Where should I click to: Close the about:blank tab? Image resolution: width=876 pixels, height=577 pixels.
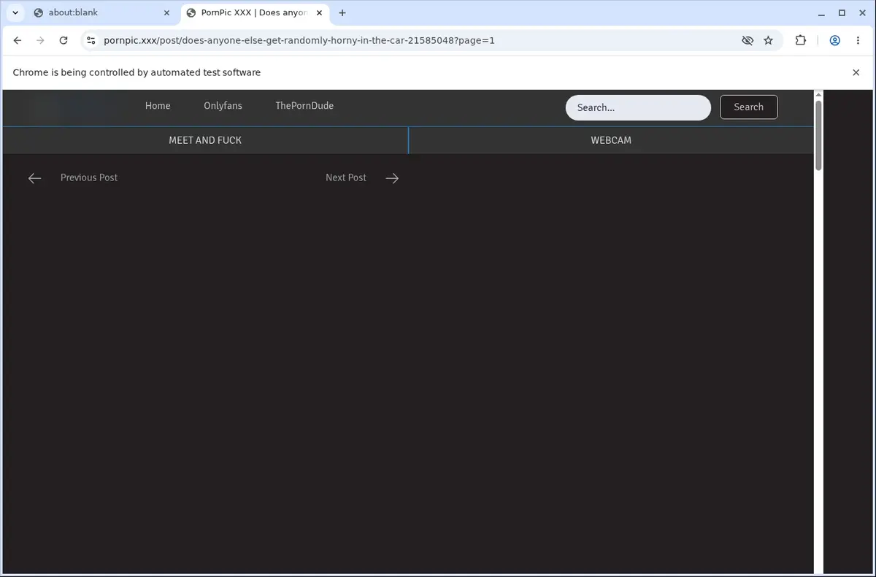(x=167, y=12)
